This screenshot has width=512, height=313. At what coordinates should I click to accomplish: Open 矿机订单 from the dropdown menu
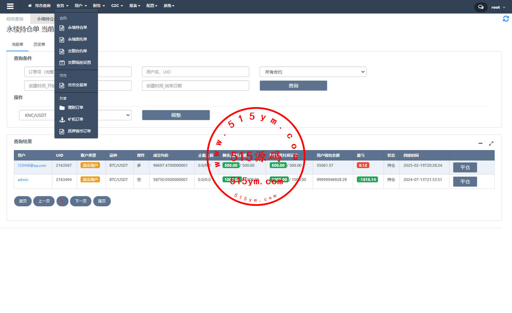(75, 120)
